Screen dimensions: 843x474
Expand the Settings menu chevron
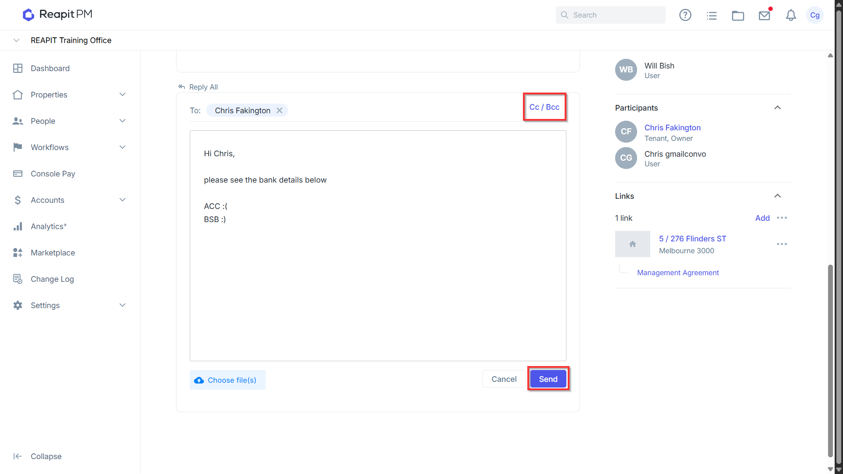122,305
